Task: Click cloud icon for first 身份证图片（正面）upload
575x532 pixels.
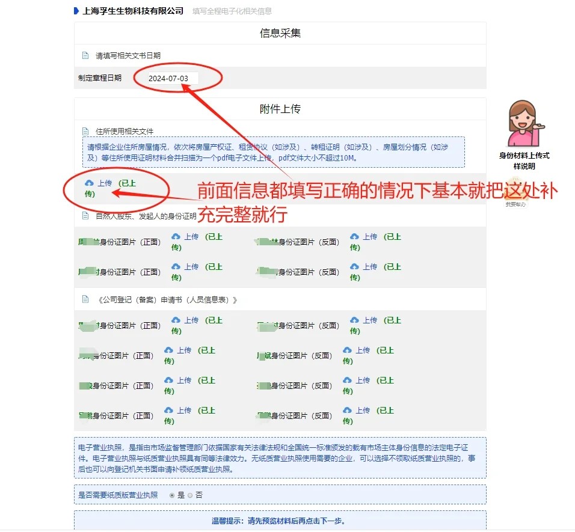Action: click(175, 236)
